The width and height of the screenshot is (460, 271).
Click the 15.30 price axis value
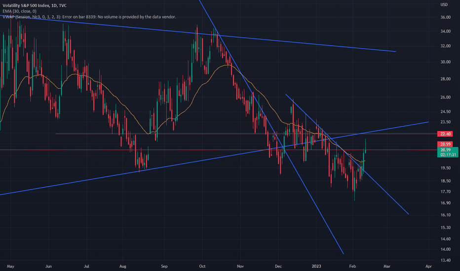(445, 228)
